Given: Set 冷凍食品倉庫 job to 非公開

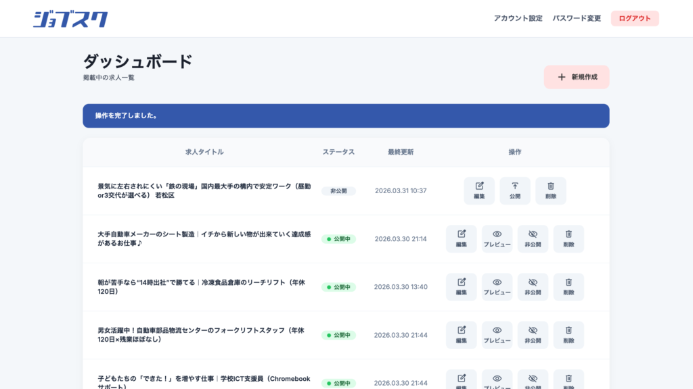Looking at the screenshot, I should tap(533, 286).
